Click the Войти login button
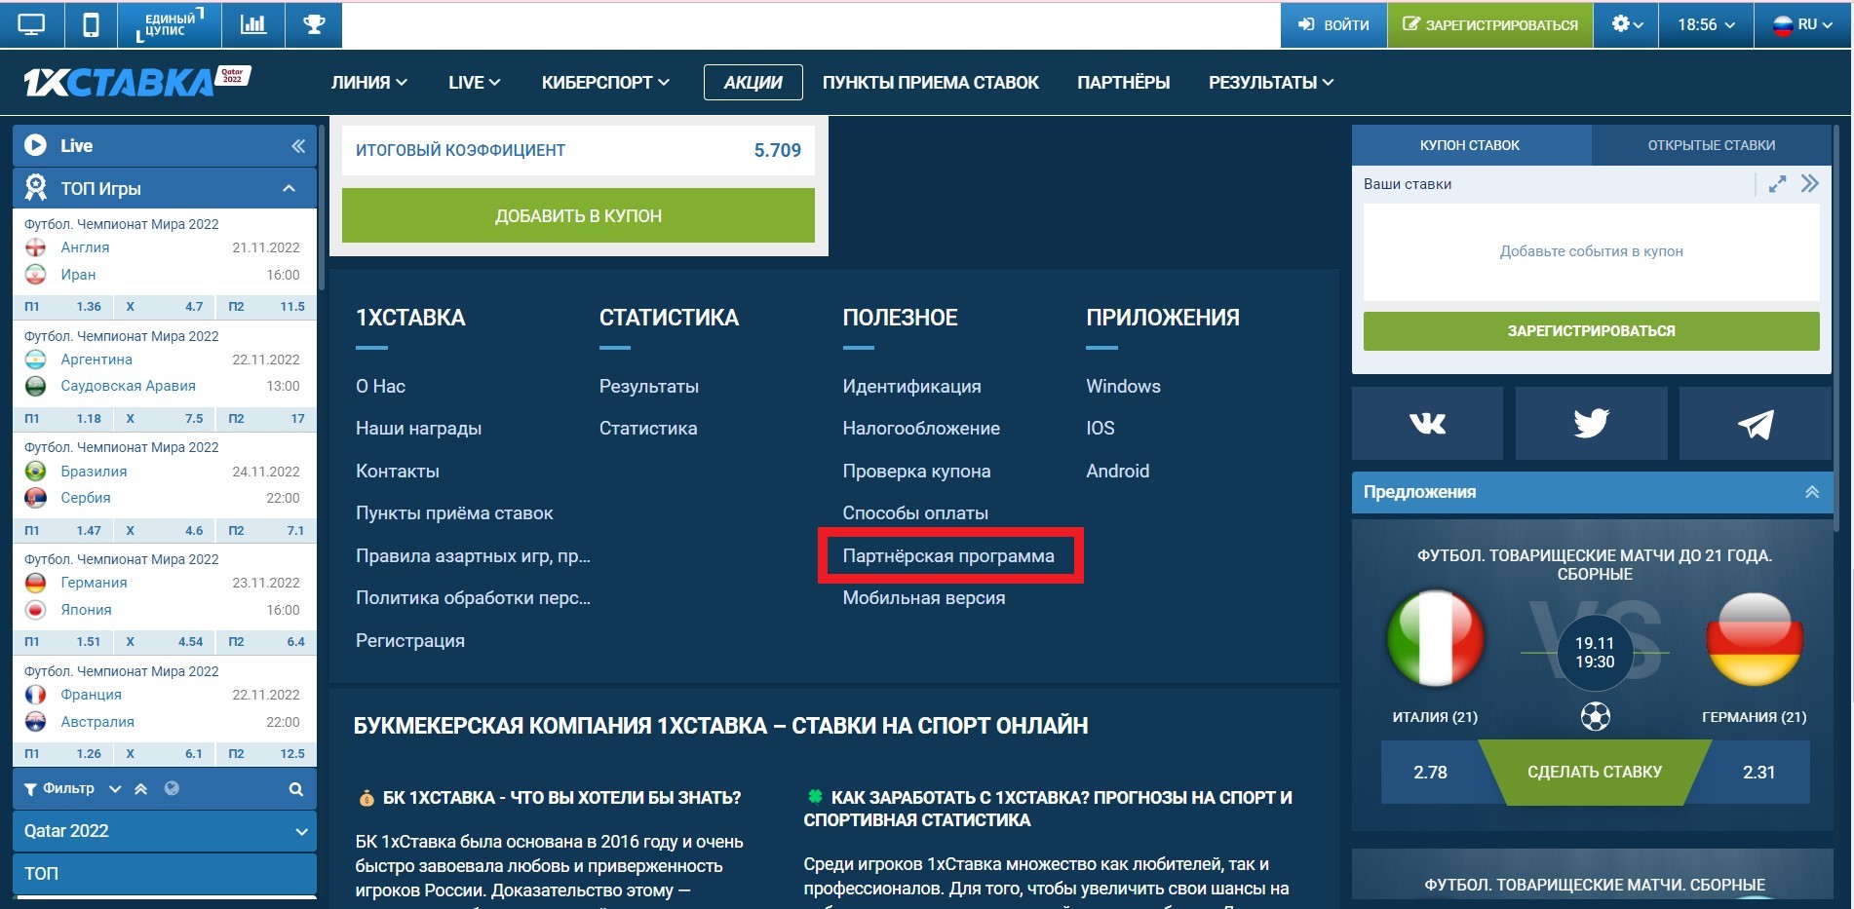Image resolution: width=1854 pixels, height=909 pixels. pyautogui.click(x=1333, y=24)
